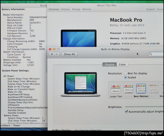Select the Voltage value 12191

(30, 65)
